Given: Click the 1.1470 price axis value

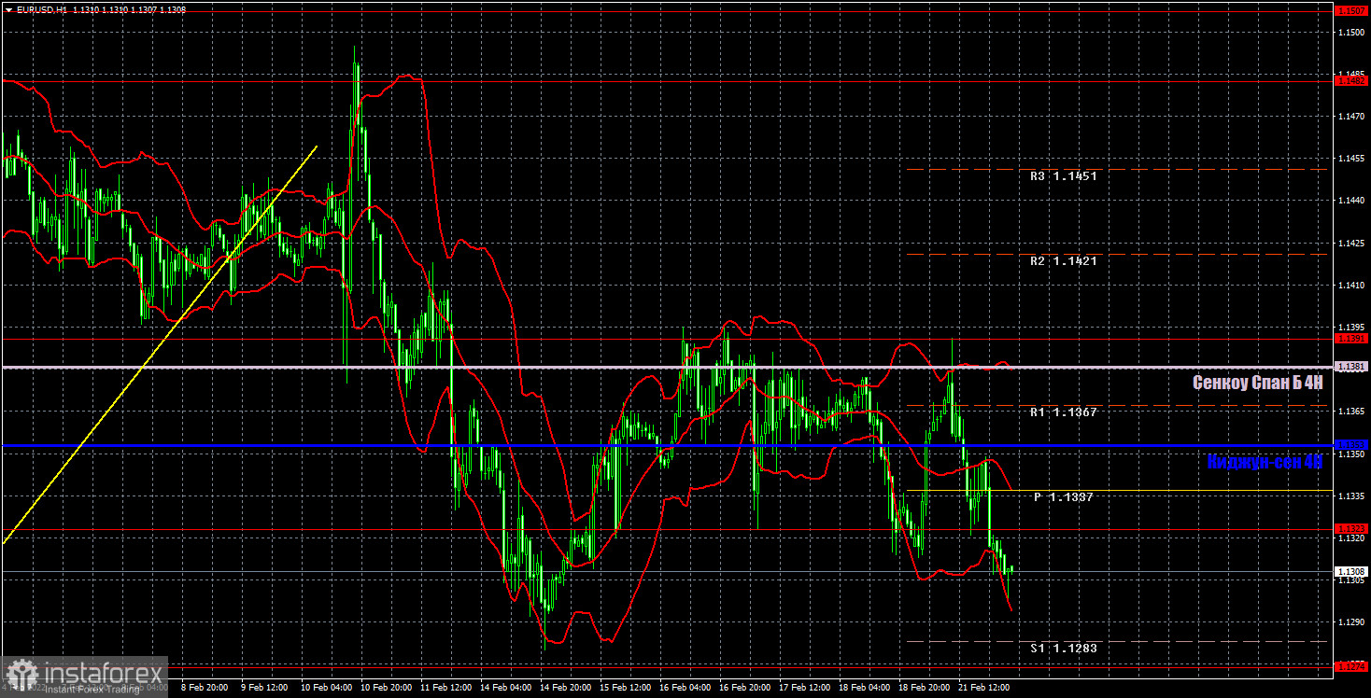Looking at the screenshot, I should (x=1352, y=117).
